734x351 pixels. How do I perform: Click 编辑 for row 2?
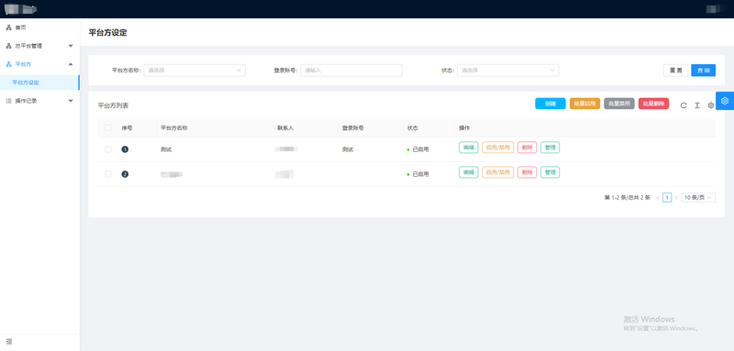tap(469, 172)
